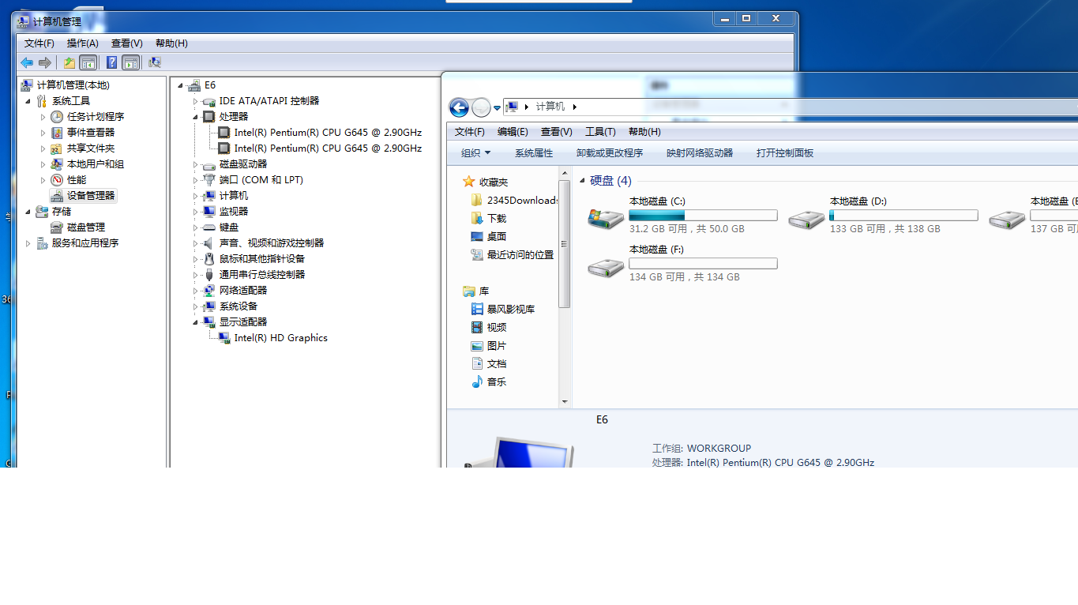Click the Explorer address bar showing 计算机
The height and width of the screenshot is (605, 1078).
pos(790,107)
